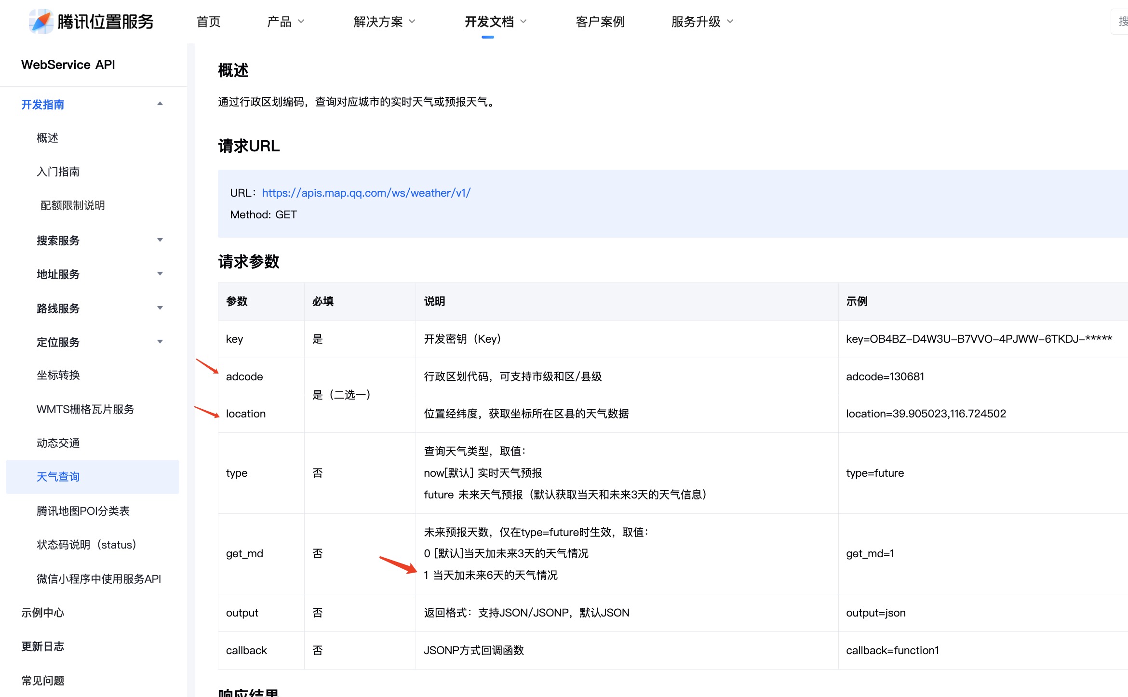Screen dimensions: 1128x697
Task: Open 配额限制说明 in the sidebar
Action: click(72, 205)
